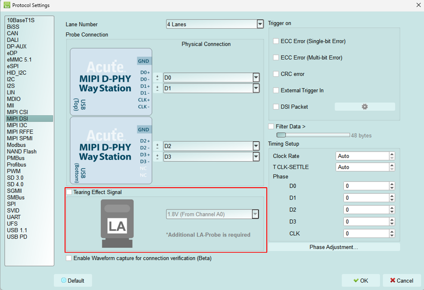Enable Waveform capture for connection verification

69,258
